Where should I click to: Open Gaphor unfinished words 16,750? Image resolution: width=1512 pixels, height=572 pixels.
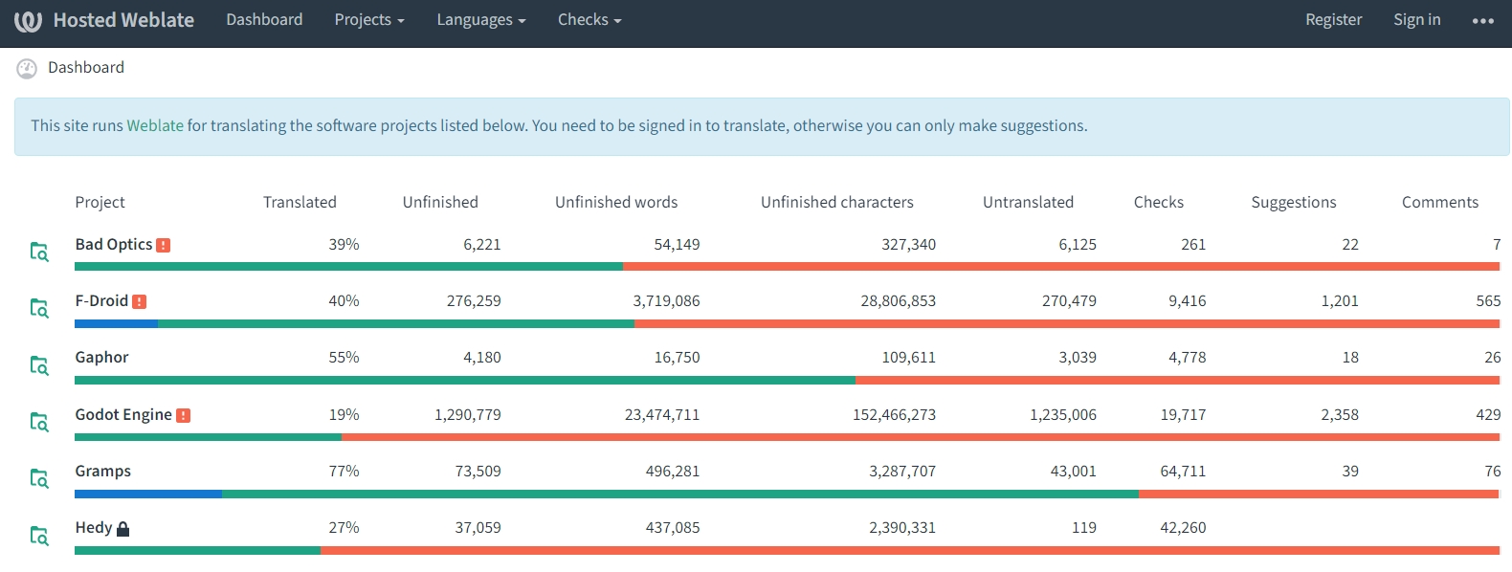pyautogui.click(x=677, y=357)
